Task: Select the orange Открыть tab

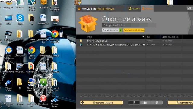Action: (x=147, y=8)
